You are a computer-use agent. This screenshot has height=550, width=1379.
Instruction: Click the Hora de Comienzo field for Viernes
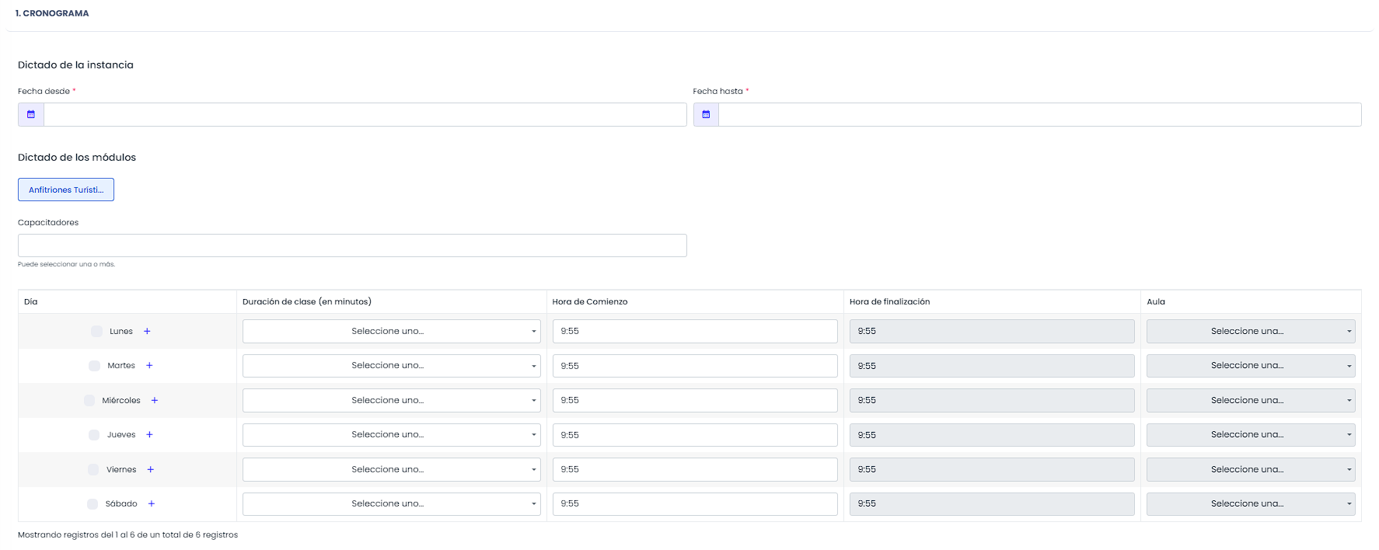[x=695, y=469]
